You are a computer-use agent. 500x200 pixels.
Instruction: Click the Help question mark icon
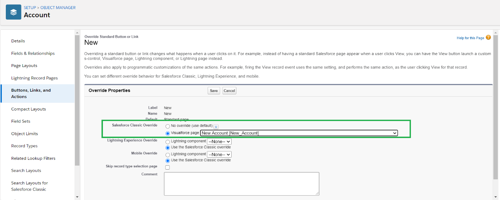[x=488, y=38]
